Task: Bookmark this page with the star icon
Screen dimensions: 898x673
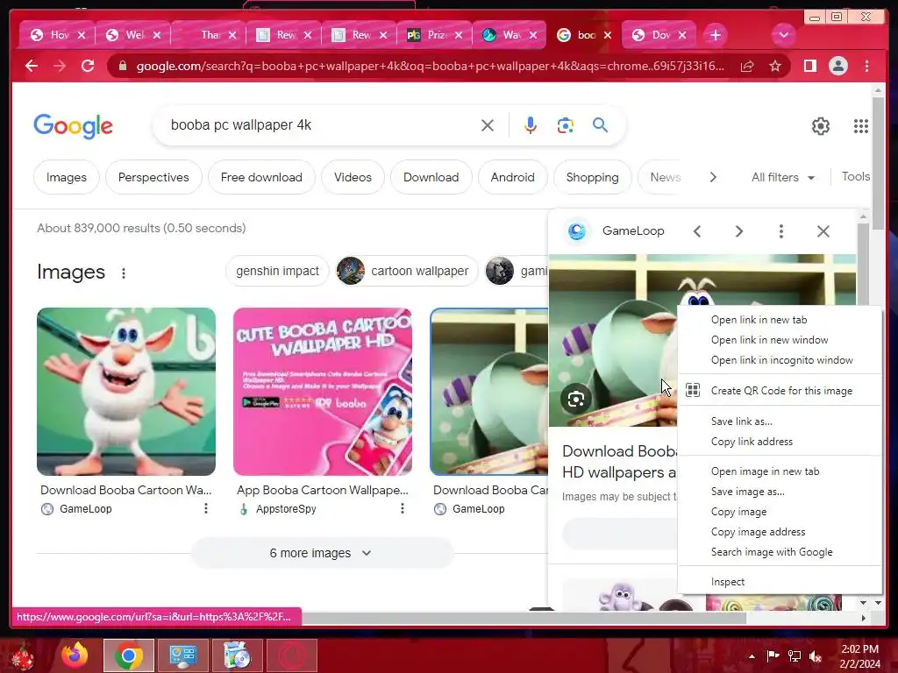Action: [x=775, y=67]
